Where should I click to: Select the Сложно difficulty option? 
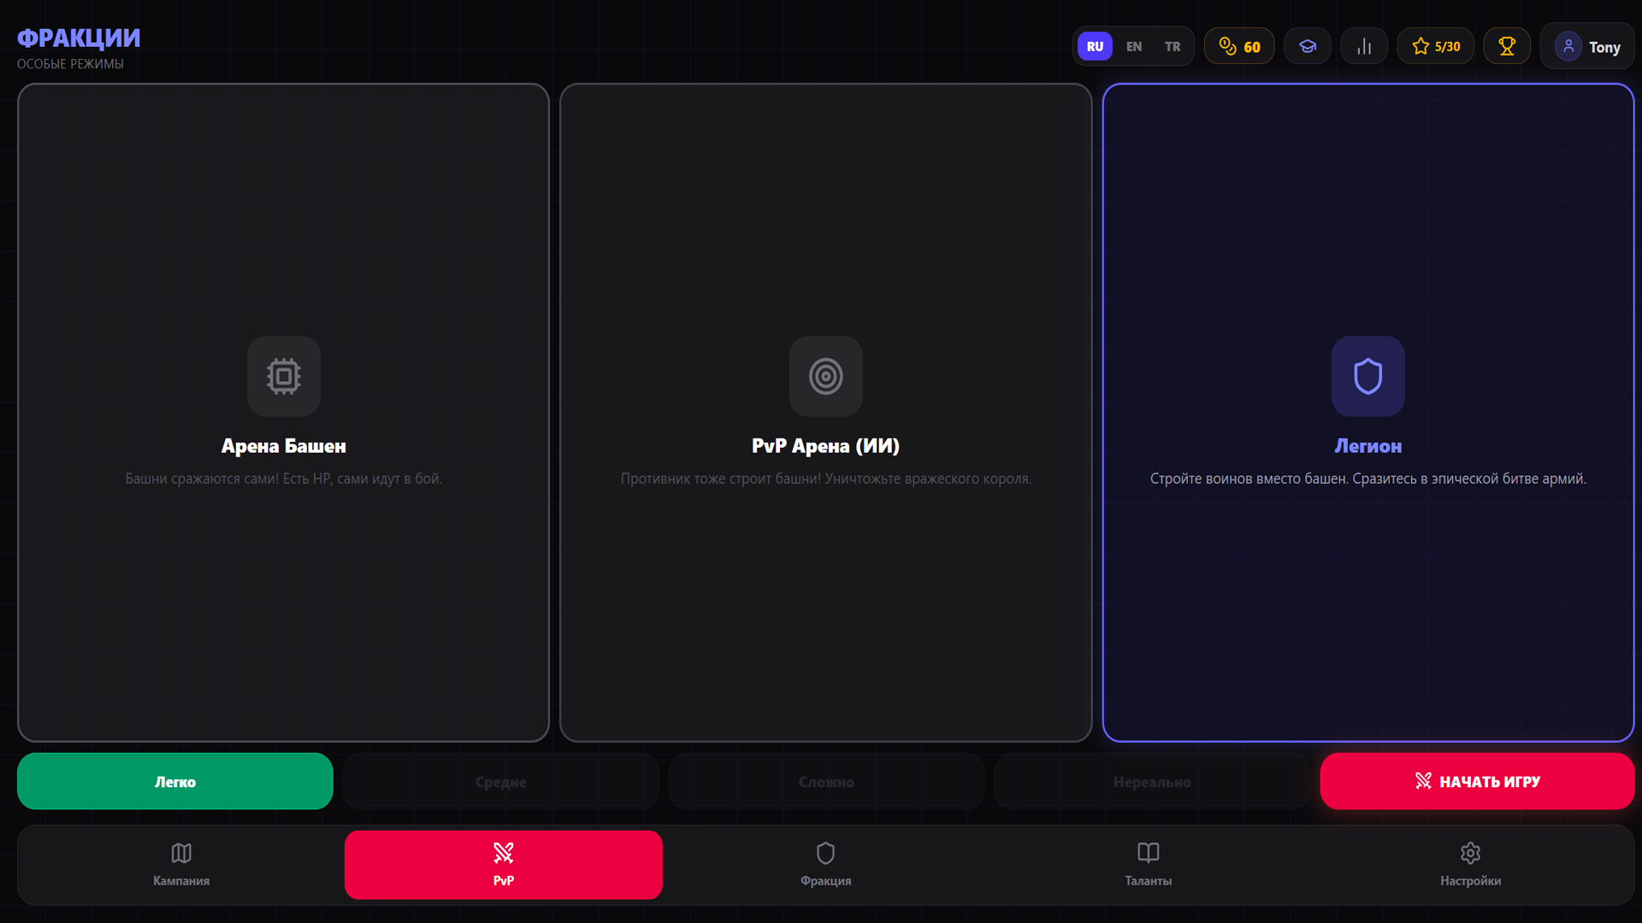tap(826, 781)
